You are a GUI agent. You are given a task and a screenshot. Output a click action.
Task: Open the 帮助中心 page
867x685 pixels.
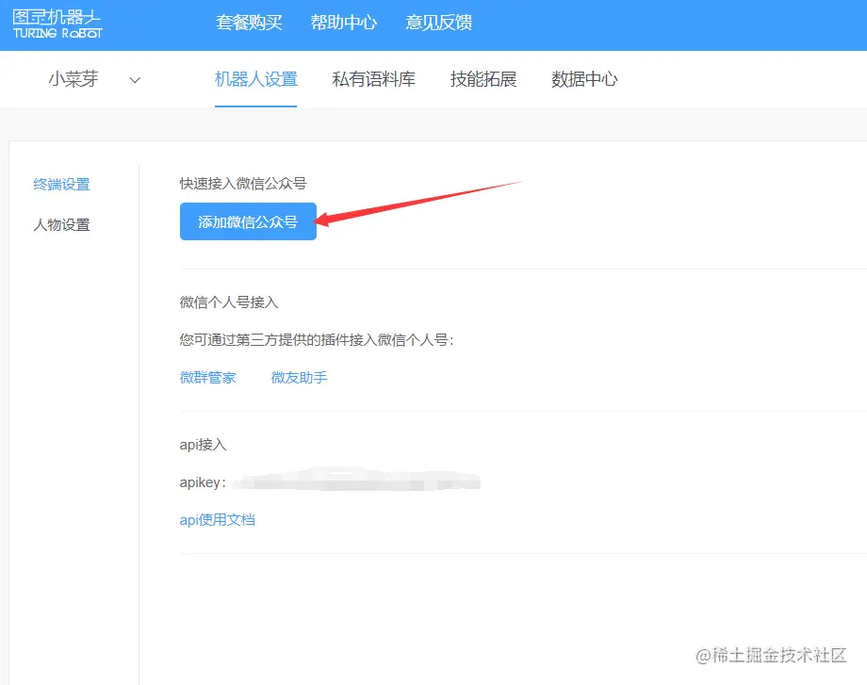pos(344,24)
